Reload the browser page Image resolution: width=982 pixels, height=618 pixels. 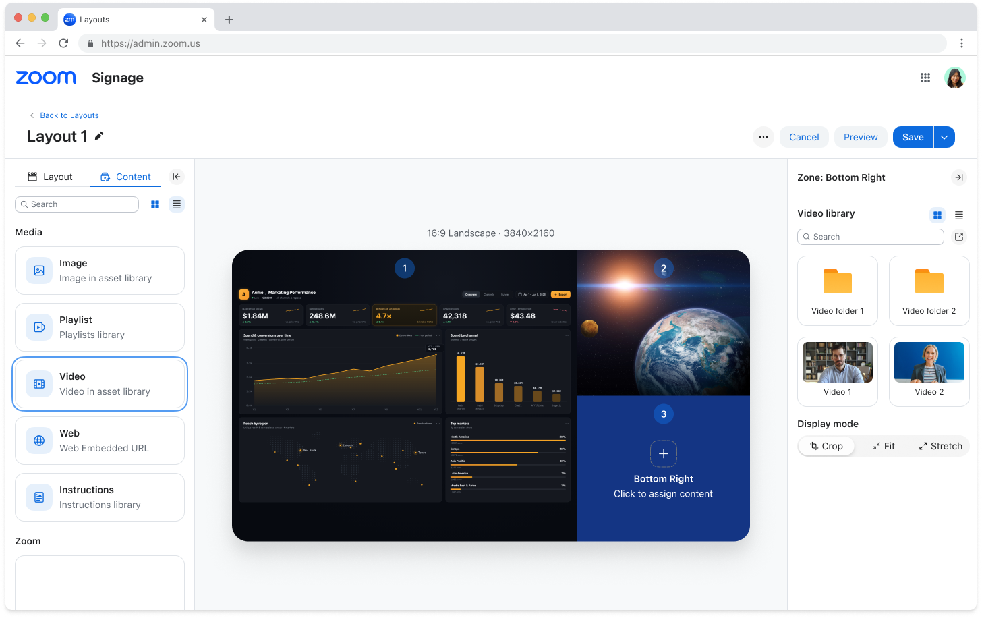[x=63, y=43]
